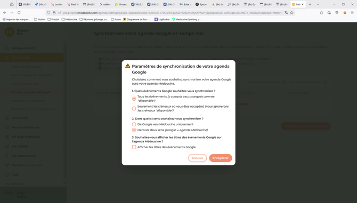
Task: Open 'Tableau de bord' in the sidebar
Action: click(23, 48)
